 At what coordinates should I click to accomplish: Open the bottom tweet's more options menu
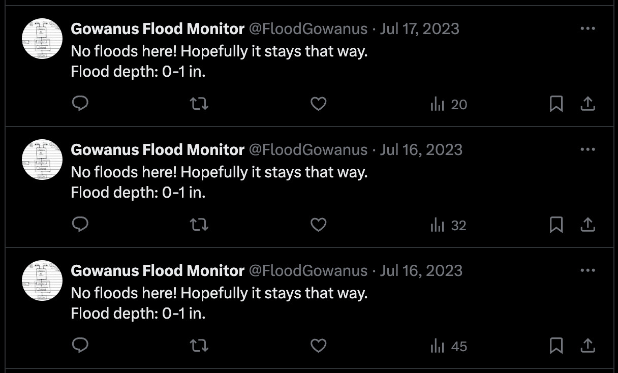pyautogui.click(x=588, y=270)
